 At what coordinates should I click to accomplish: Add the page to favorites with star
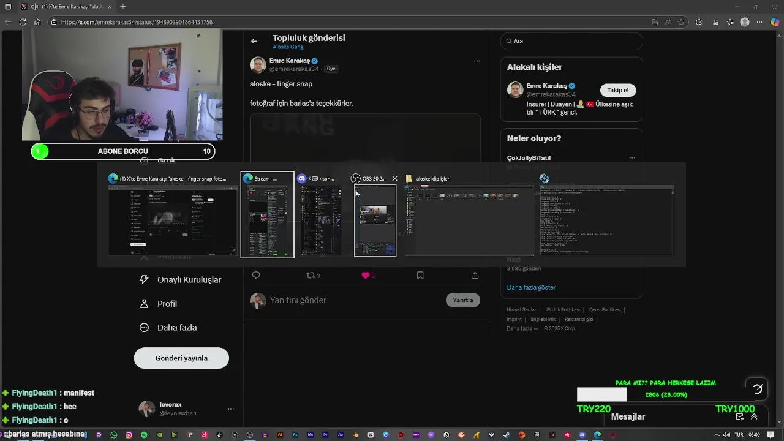click(x=681, y=22)
